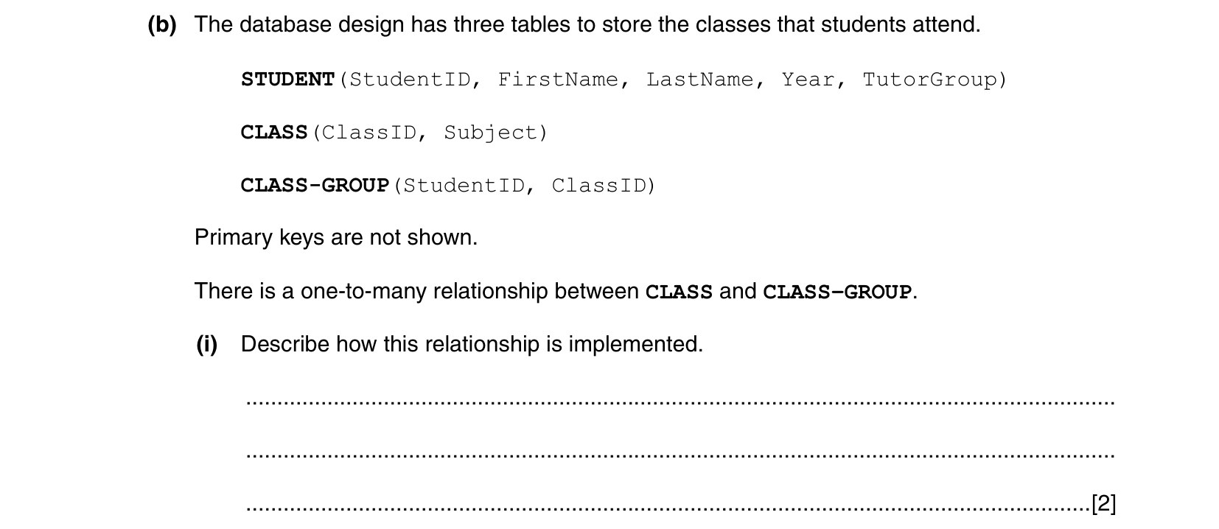Click ClassID in the CLASS-GROUP table
The height and width of the screenshot is (529, 1219).
point(598,186)
